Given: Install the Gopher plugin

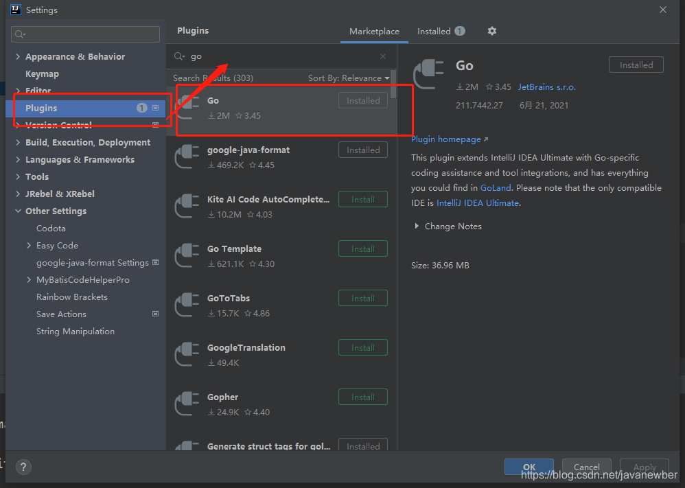Looking at the screenshot, I should coord(363,397).
